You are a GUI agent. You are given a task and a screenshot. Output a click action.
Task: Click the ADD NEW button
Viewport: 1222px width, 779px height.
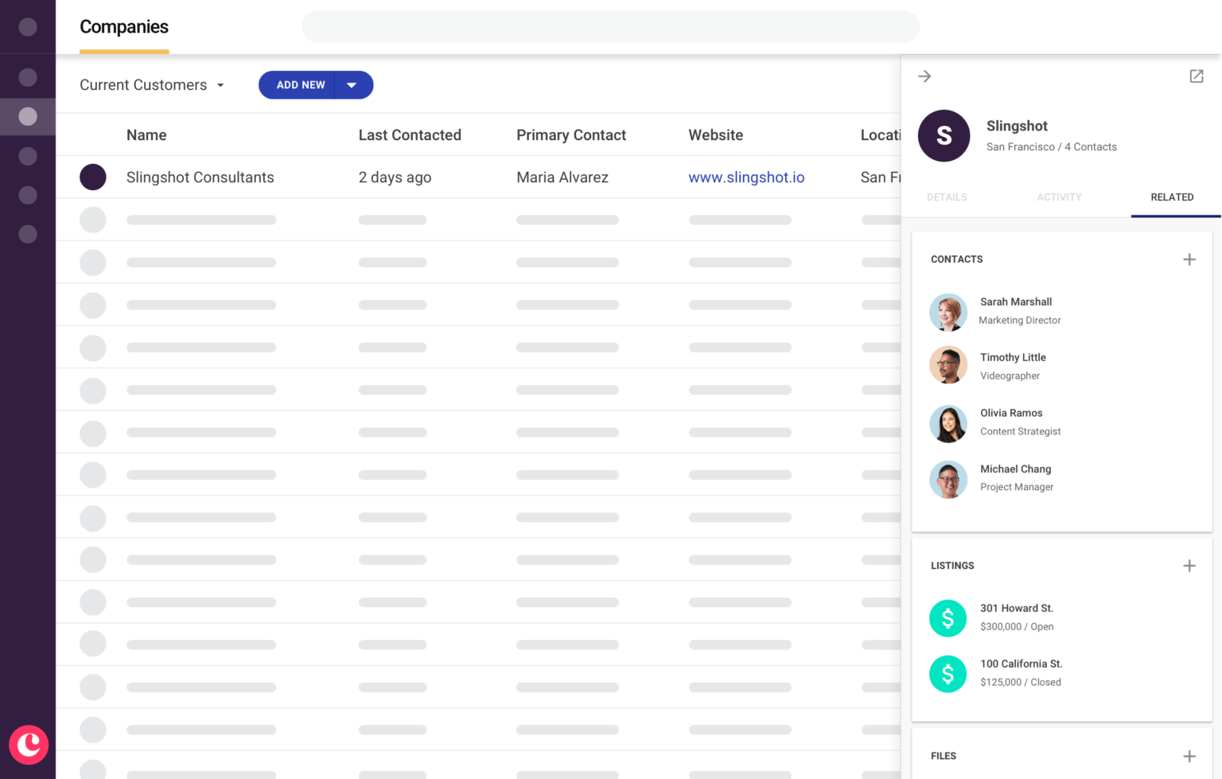[301, 85]
